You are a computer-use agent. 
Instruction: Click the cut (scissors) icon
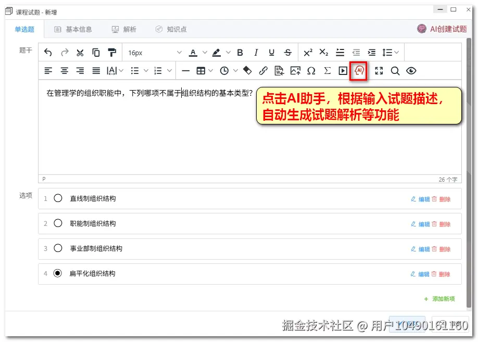[80, 53]
